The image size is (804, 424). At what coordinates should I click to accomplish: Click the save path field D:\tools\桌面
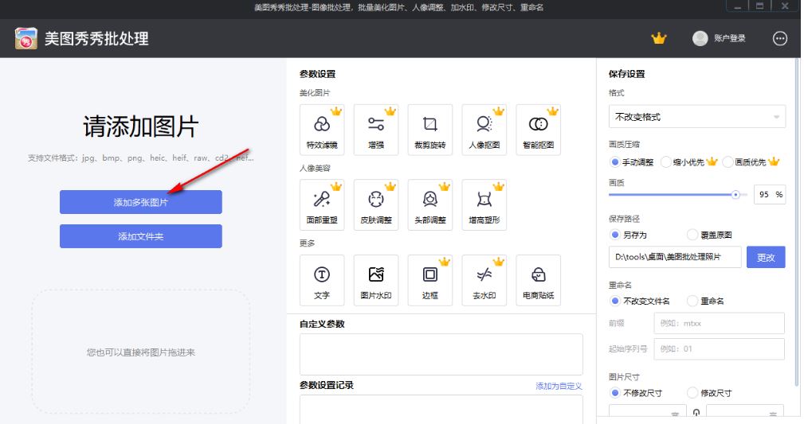(x=675, y=257)
